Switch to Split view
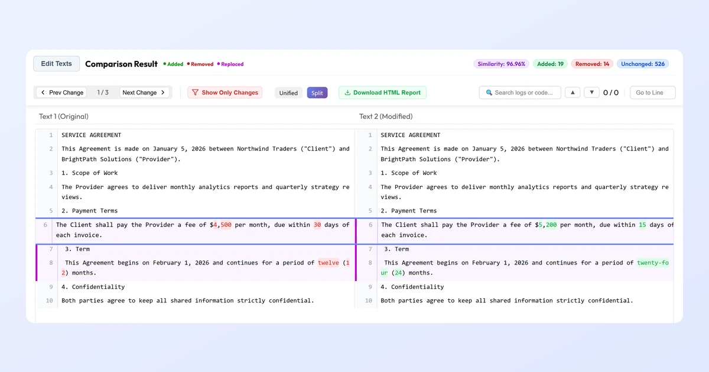 click(317, 93)
